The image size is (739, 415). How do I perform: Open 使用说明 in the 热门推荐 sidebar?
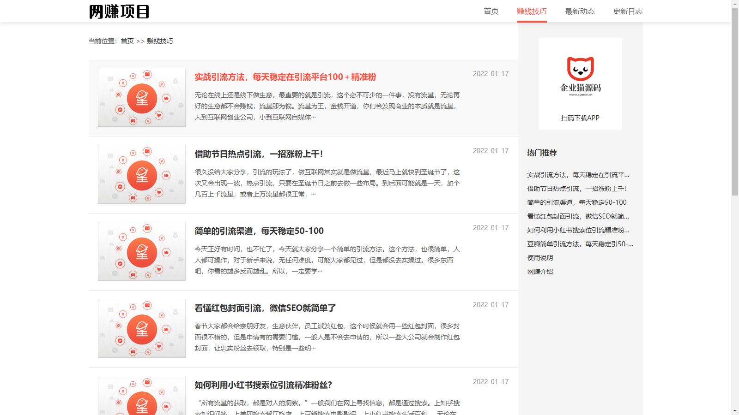click(x=540, y=258)
